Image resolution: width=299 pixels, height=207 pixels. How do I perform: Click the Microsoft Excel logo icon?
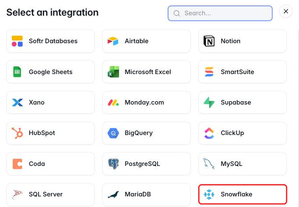(113, 72)
